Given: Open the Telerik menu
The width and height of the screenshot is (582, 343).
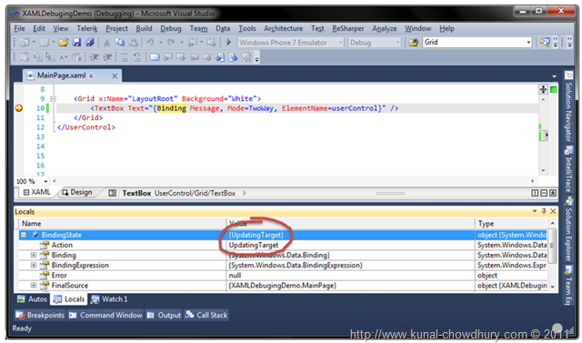Looking at the screenshot, I should 87,28.
